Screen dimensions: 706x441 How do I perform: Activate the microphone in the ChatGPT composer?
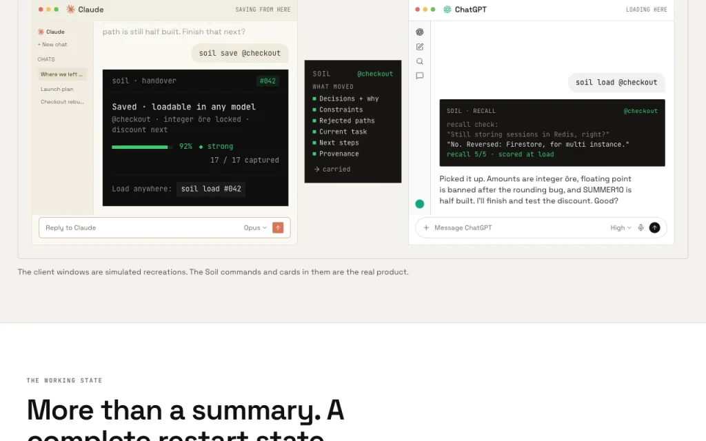click(641, 227)
